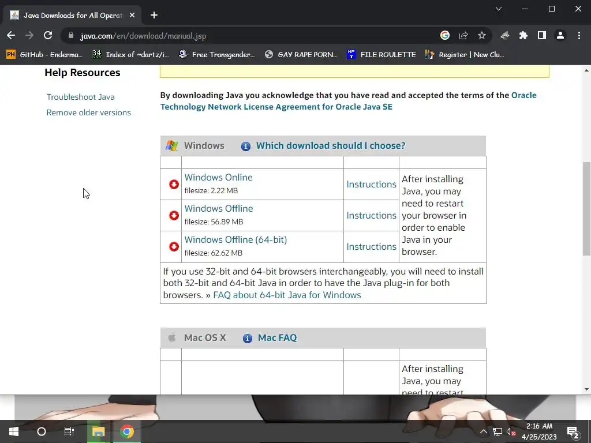Open the FILE ROULETTE bookmark
Viewport: 591px width, 443px height.
point(381,55)
